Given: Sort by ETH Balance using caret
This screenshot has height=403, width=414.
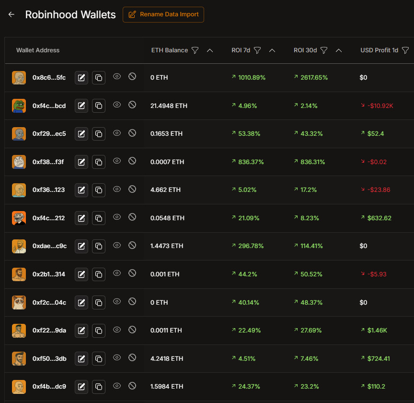Looking at the screenshot, I should pyautogui.click(x=210, y=50).
